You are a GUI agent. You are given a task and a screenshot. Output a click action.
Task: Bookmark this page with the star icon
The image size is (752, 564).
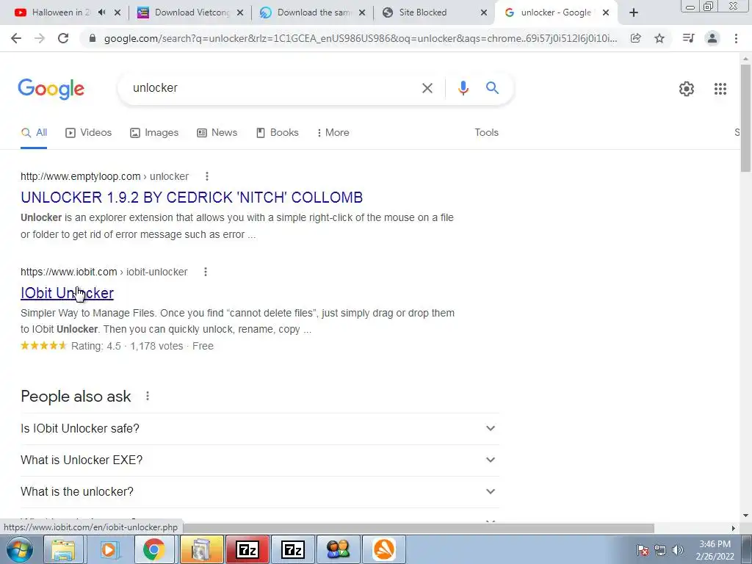[659, 38]
